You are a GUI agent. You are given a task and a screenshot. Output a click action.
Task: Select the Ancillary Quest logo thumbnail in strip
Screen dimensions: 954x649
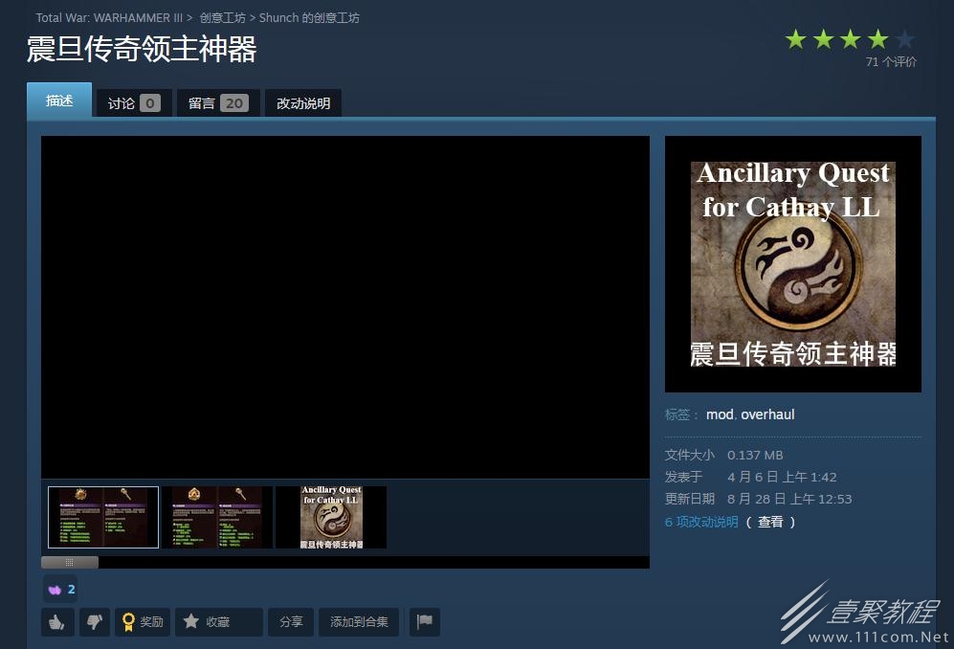[x=331, y=517]
